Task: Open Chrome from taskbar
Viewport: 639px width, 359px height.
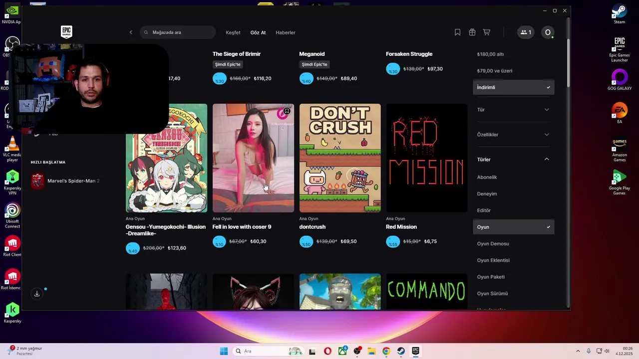Action: click(386, 351)
